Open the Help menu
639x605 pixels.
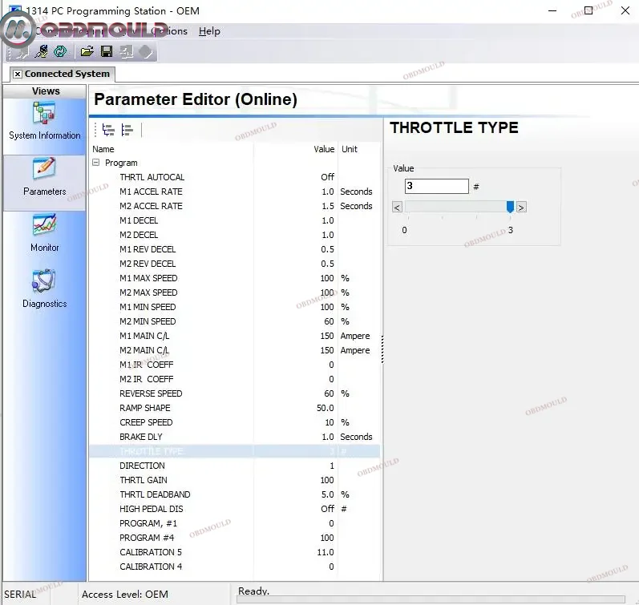pyautogui.click(x=209, y=31)
